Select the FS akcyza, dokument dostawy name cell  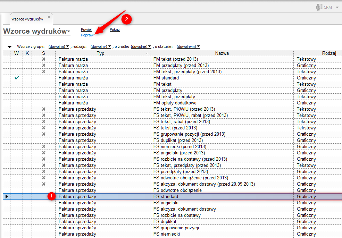coord(222,209)
